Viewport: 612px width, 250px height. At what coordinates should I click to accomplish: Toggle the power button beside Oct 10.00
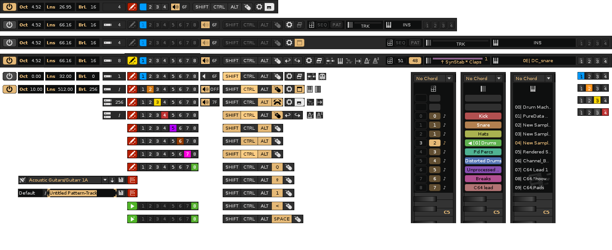(9, 89)
